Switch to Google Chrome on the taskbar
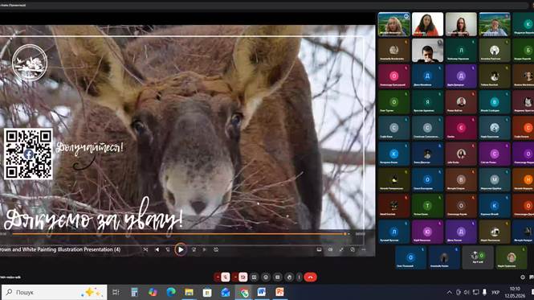 click(x=243, y=292)
